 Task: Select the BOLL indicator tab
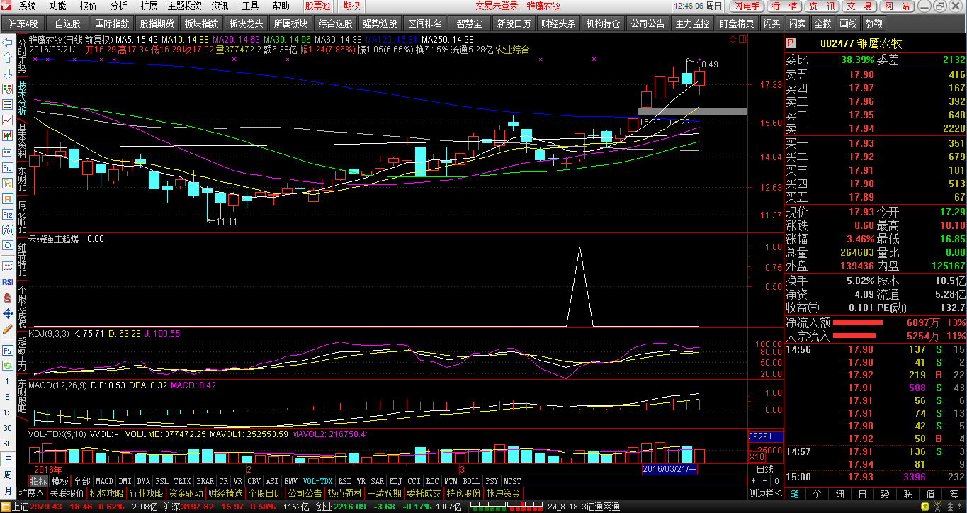[x=471, y=481]
